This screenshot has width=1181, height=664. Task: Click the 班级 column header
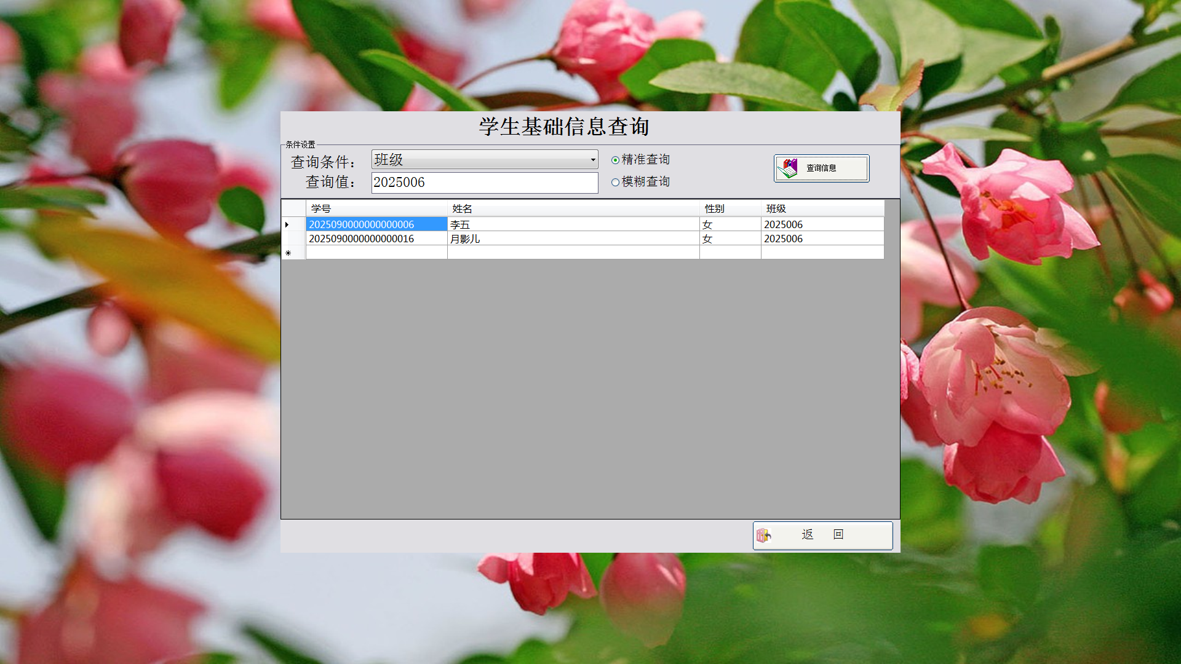[822, 208]
